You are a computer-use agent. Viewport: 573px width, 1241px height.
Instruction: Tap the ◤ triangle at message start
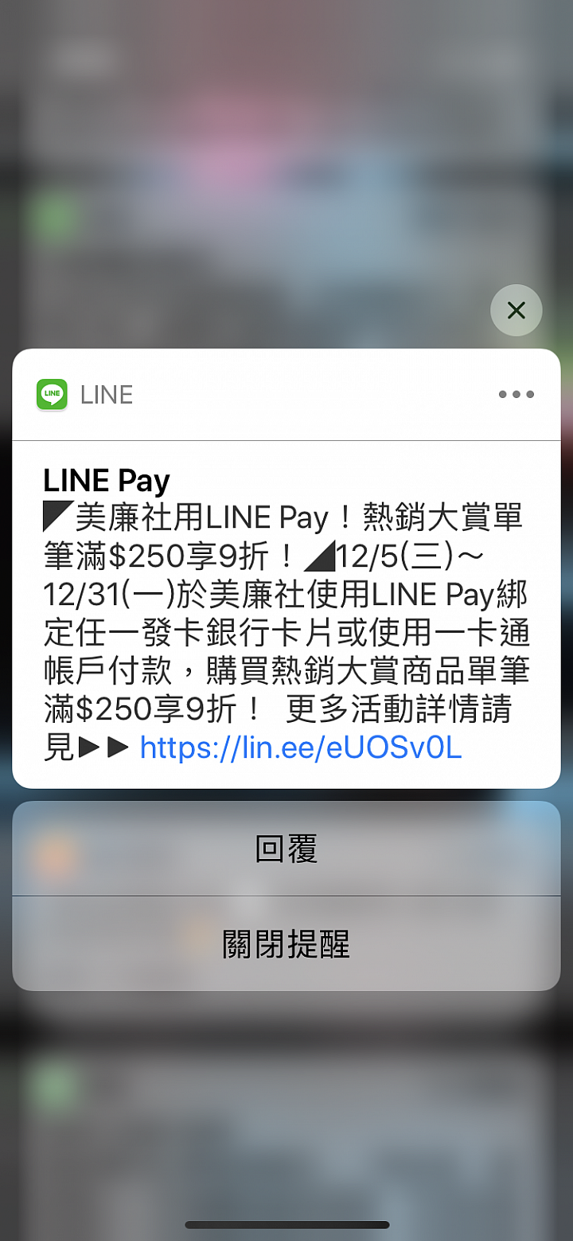click(58, 518)
